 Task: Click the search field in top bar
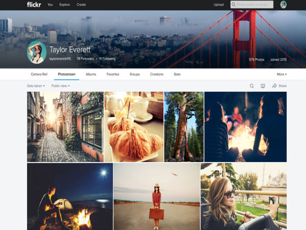click(252, 5)
